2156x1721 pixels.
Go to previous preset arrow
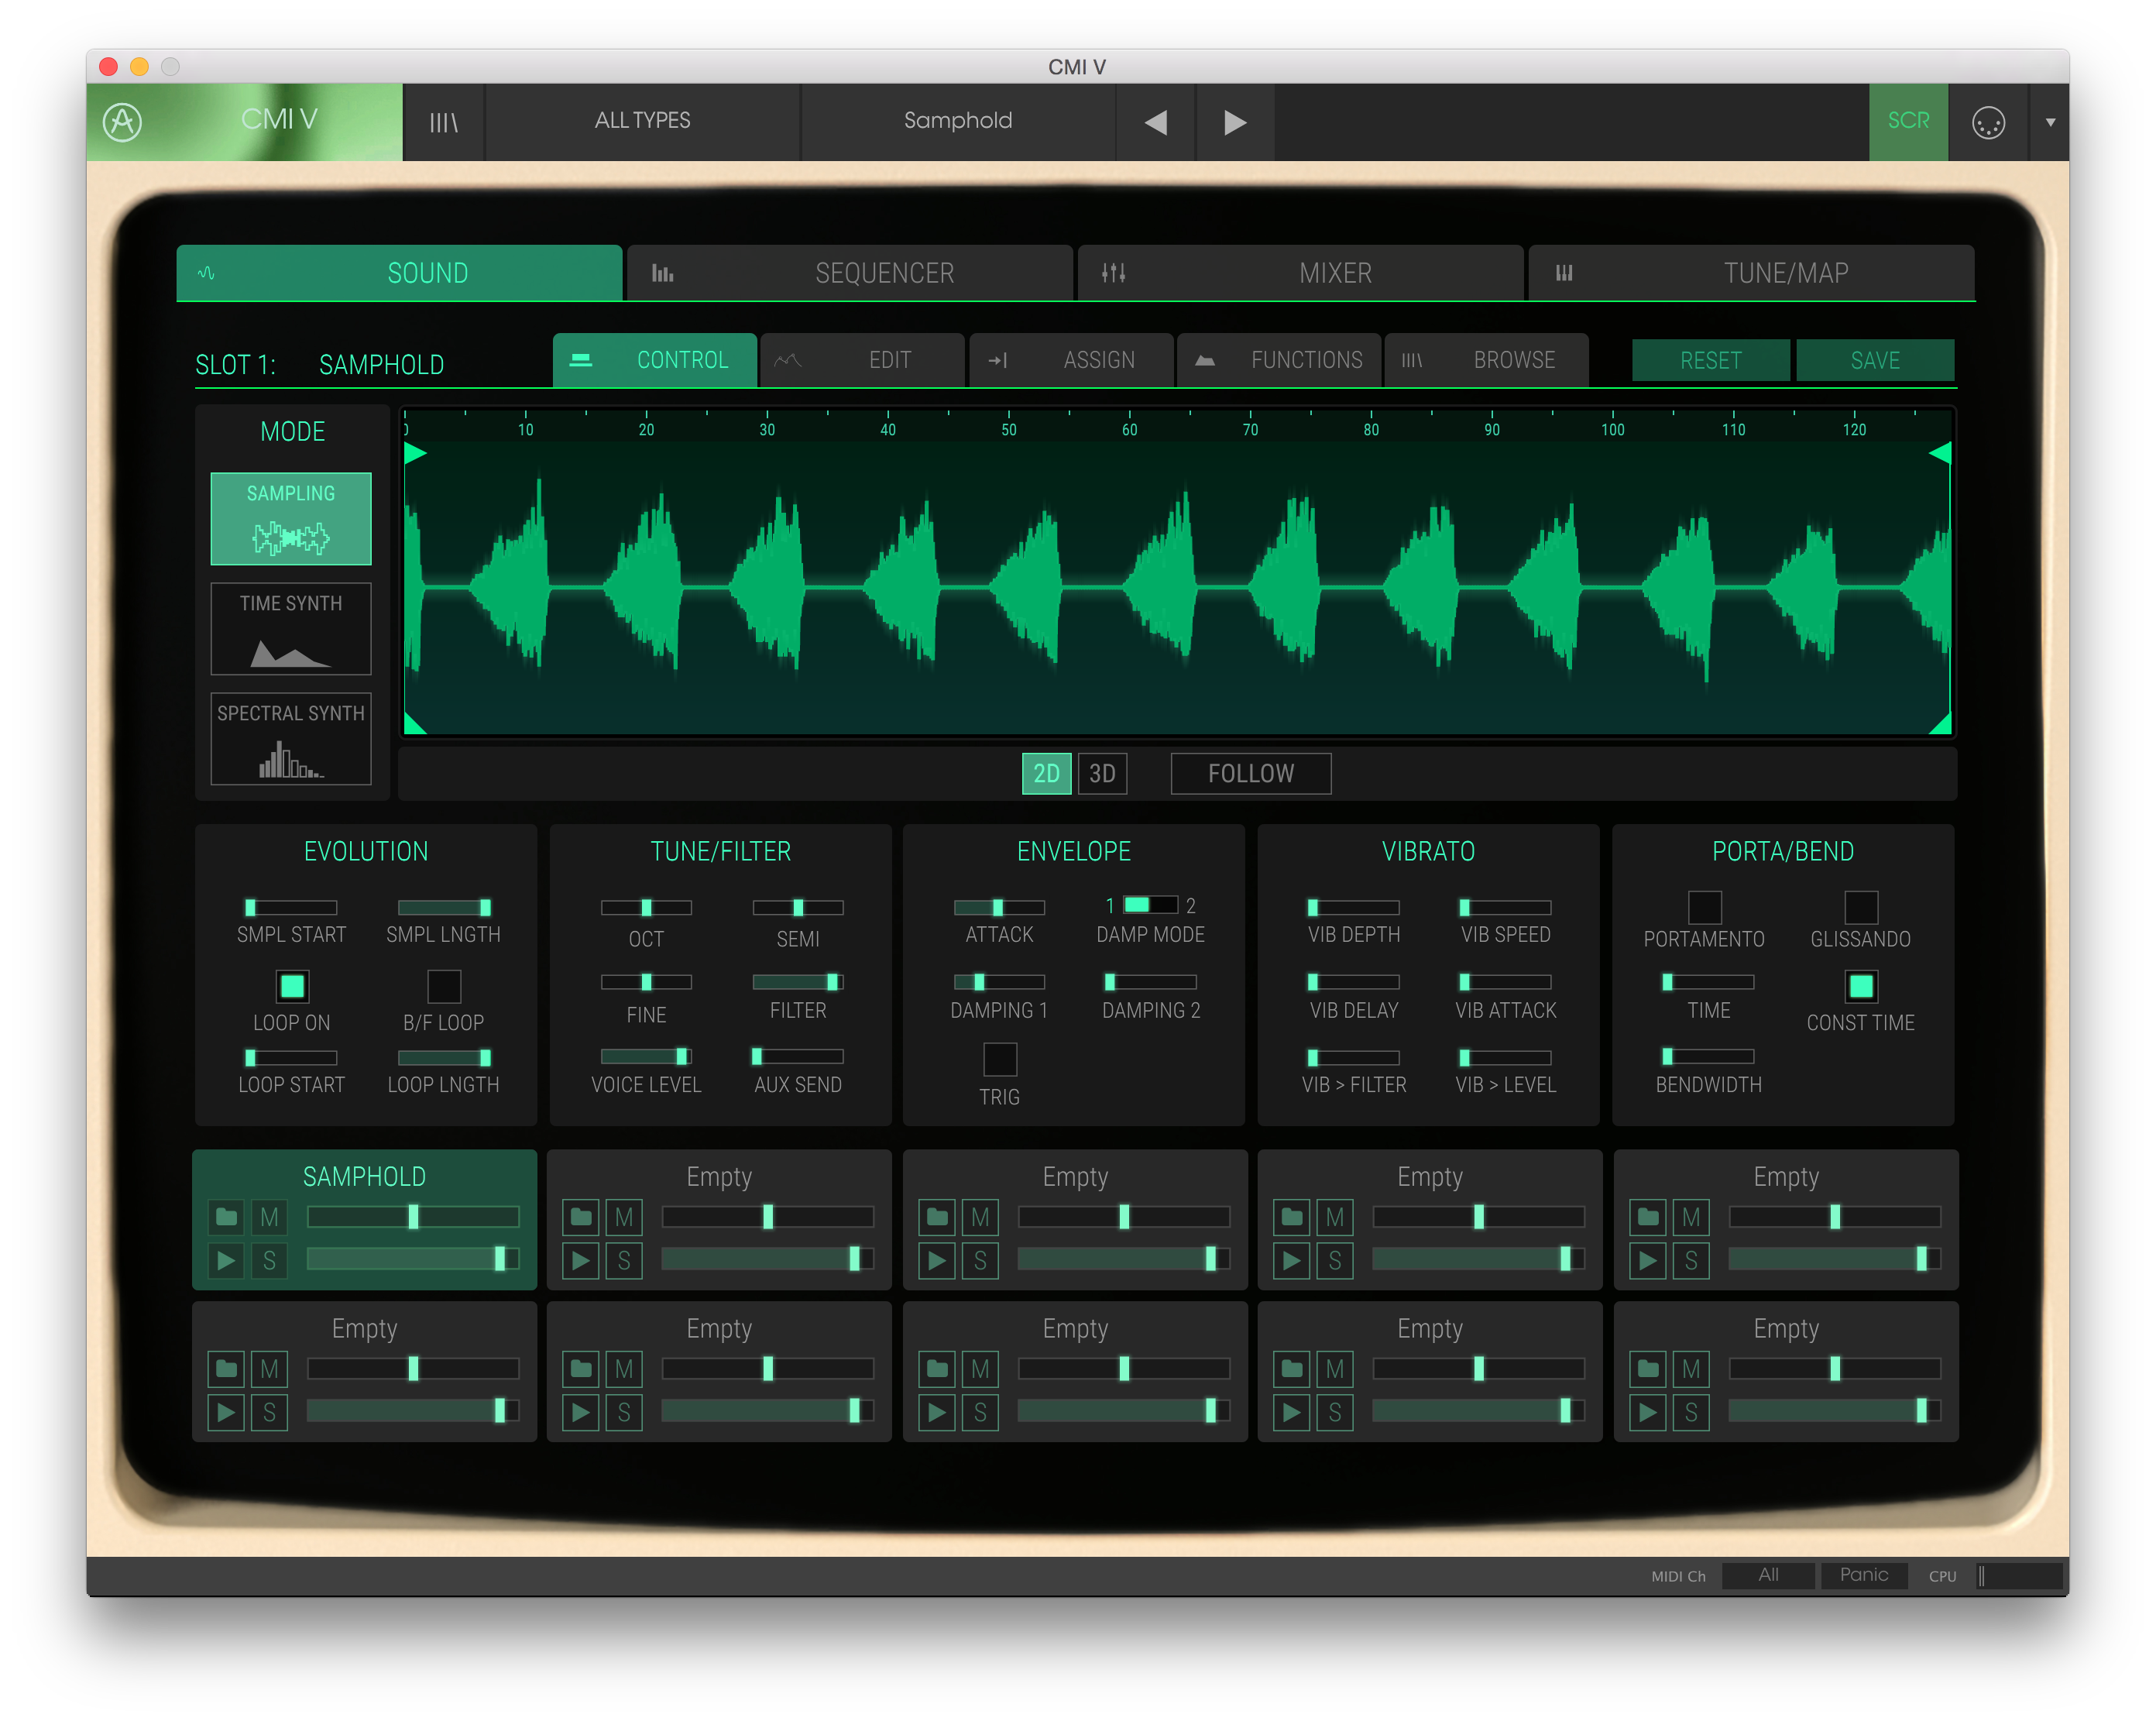(x=1156, y=122)
